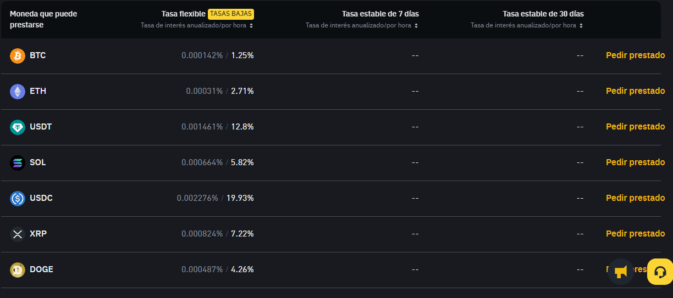The height and width of the screenshot is (298, 673).
Task: Select the Dogecoin DOGE icon
Action: tap(18, 269)
